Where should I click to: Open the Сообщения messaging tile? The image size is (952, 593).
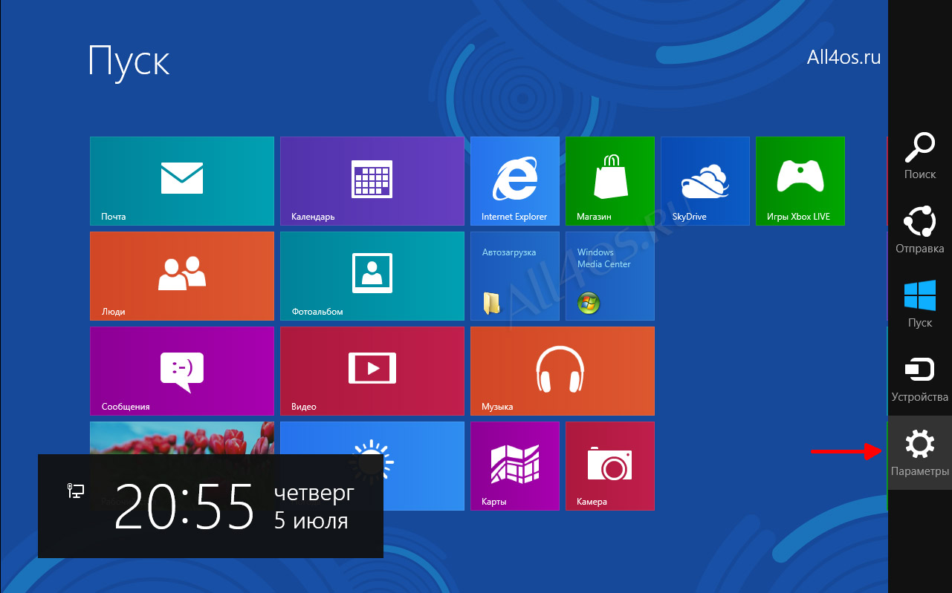point(182,371)
